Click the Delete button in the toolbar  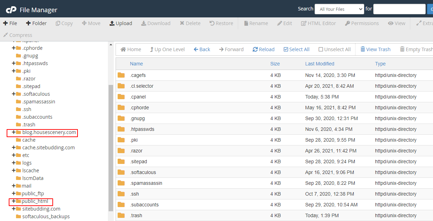tap(190, 23)
